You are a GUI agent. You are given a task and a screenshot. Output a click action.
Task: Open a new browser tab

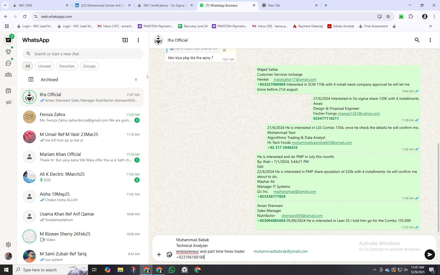tap(326, 5)
